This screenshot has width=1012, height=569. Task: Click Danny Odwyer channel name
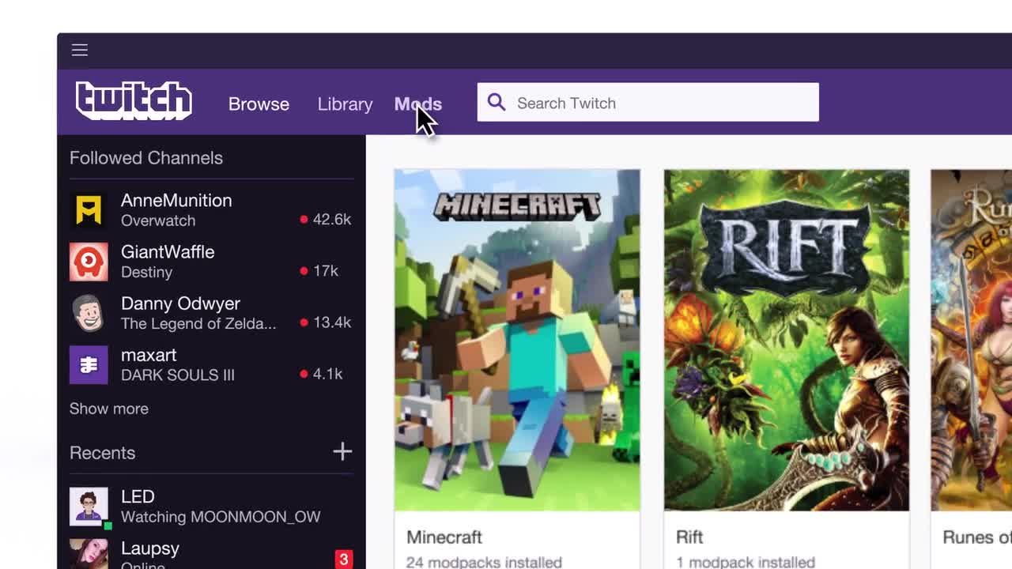coord(180,303)
